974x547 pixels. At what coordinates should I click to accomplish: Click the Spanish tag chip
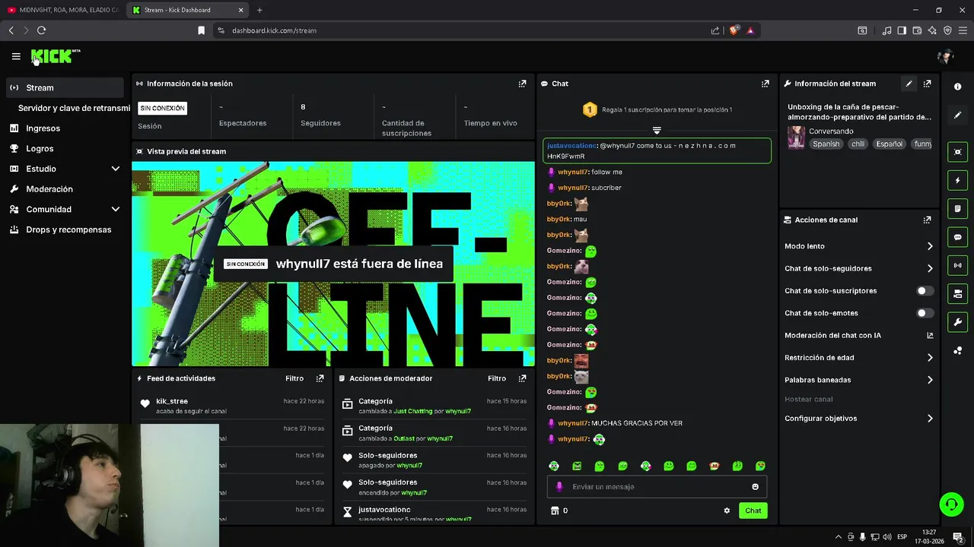(x=826, y=144)
